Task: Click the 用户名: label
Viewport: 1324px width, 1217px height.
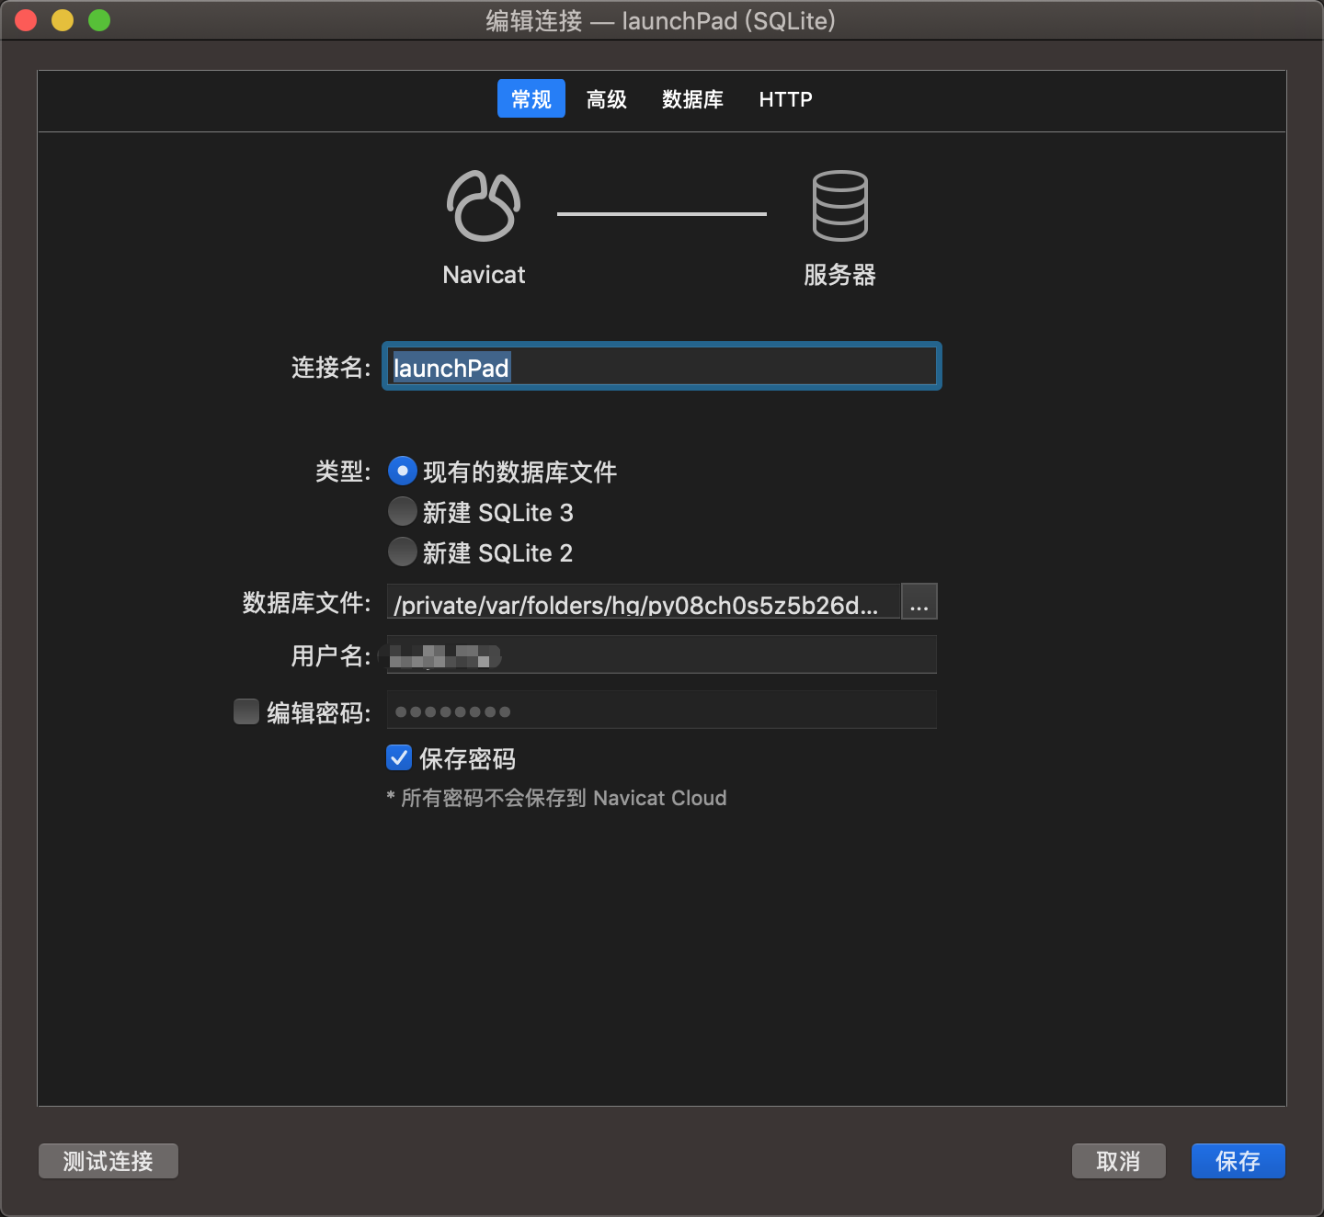Action: pos(331,655)
